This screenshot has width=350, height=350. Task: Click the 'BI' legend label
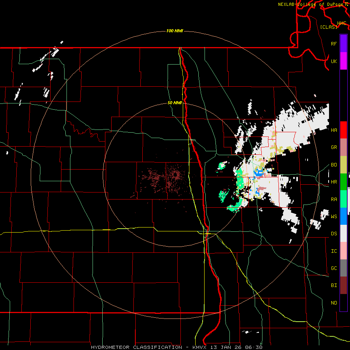pos(334,285)
